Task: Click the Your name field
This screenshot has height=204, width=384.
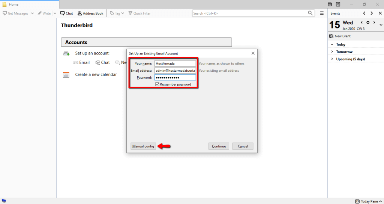Action: tap(175, 64)
